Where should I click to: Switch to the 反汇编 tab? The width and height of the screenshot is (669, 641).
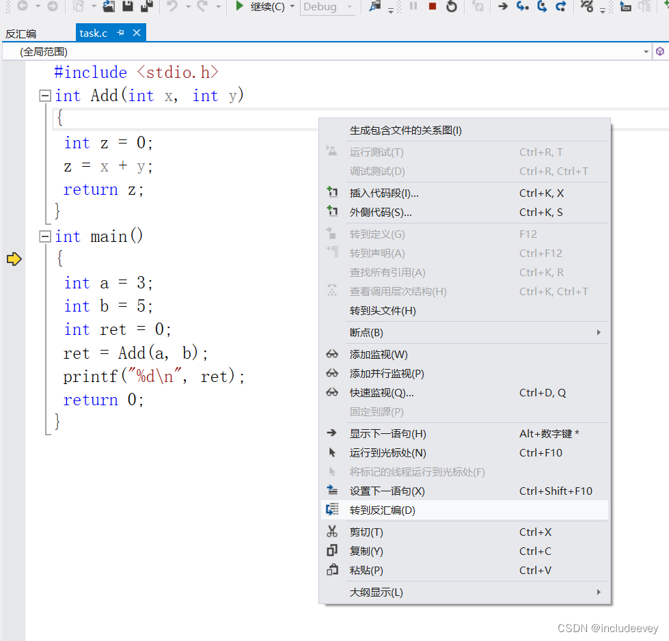[x=21, y=33]
